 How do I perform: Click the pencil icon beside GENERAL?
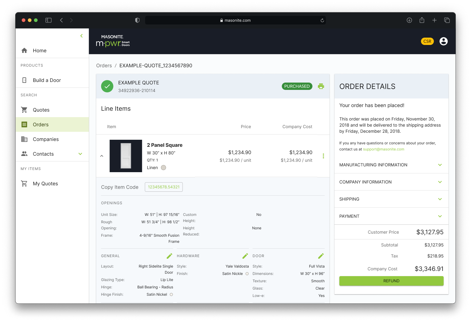169,256
